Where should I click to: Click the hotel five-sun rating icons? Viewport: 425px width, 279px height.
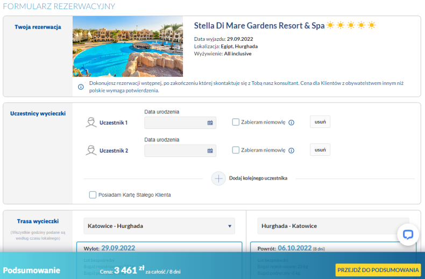pos(351,25)
